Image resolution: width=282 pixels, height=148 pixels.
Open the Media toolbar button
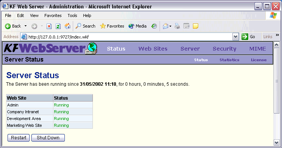tap(138, 26)
